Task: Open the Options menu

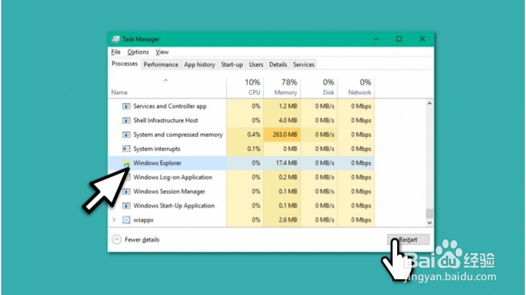Action: tap(138, 52)
